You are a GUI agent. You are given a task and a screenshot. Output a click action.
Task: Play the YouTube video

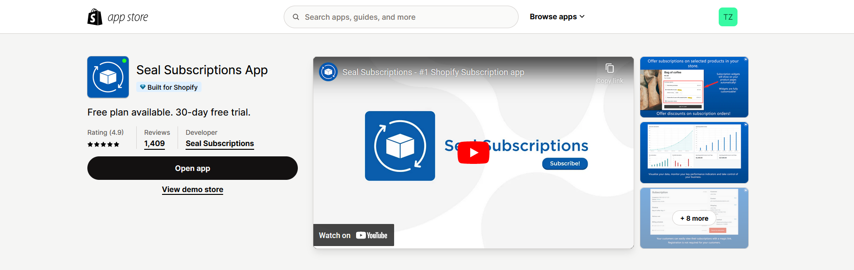pyautogui.click(x=474, y=153)
